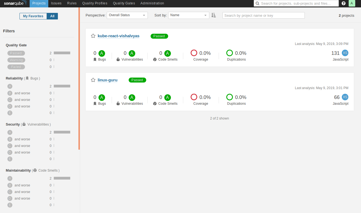This screenshot has height=213, width=361.
Task: Filter Security by rating E
Action: (x=10, y=159)
